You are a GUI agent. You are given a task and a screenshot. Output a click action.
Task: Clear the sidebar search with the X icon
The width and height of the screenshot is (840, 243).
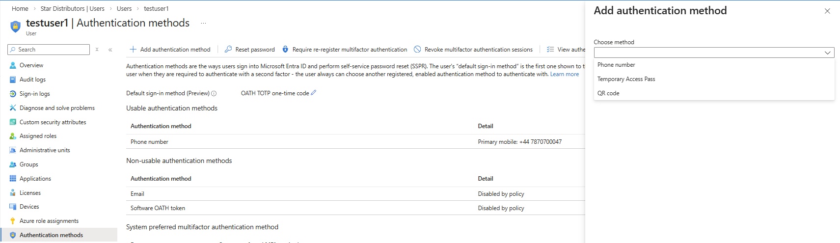point(97,50)
